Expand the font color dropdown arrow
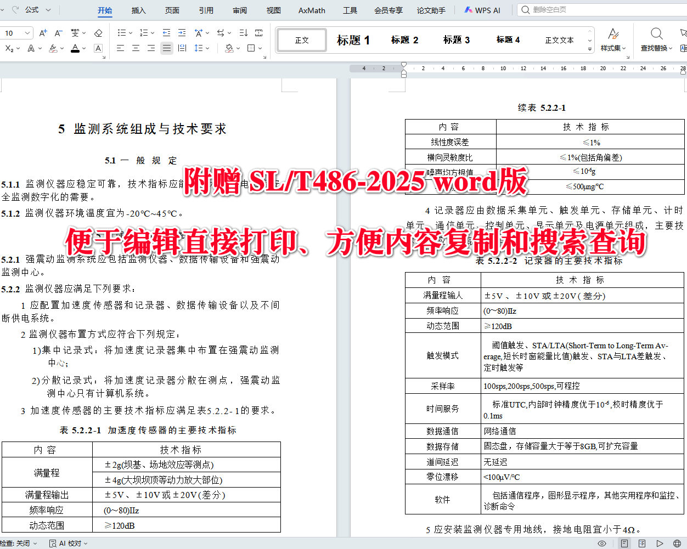This screenshot has height=549, width=687. [x=84, y=48]
